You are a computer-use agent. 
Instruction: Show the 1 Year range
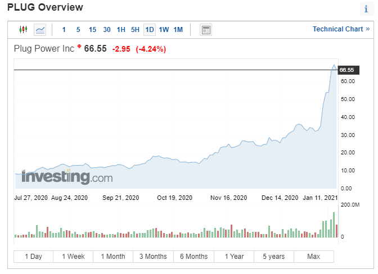pyautogui.click(x=234, y=257)
